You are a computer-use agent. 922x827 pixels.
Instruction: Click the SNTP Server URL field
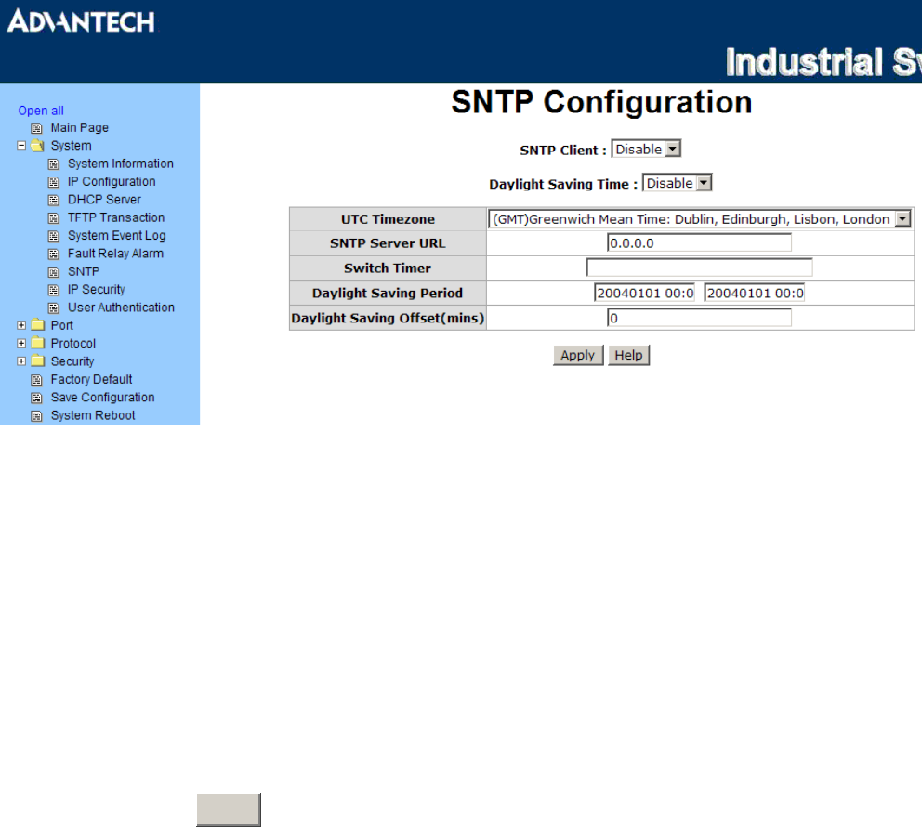pos(699,243)
